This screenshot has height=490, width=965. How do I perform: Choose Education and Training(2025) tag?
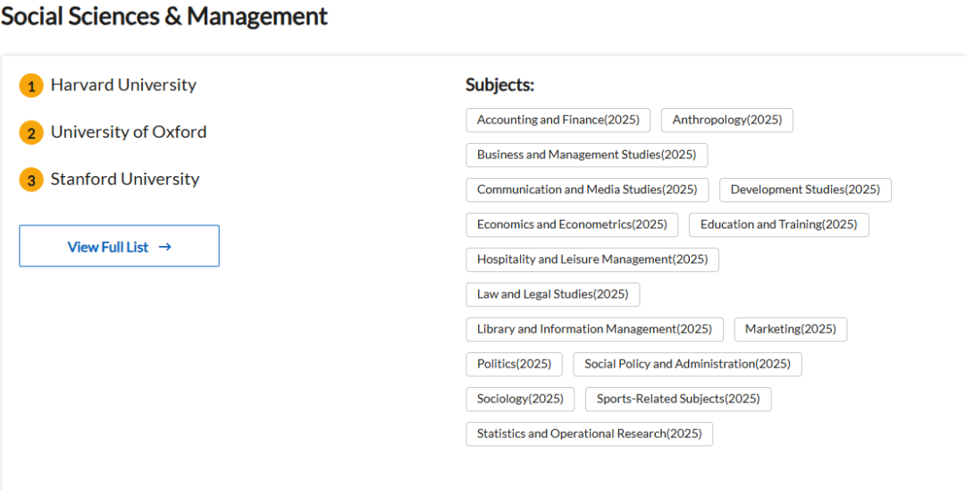coord(778,224)
